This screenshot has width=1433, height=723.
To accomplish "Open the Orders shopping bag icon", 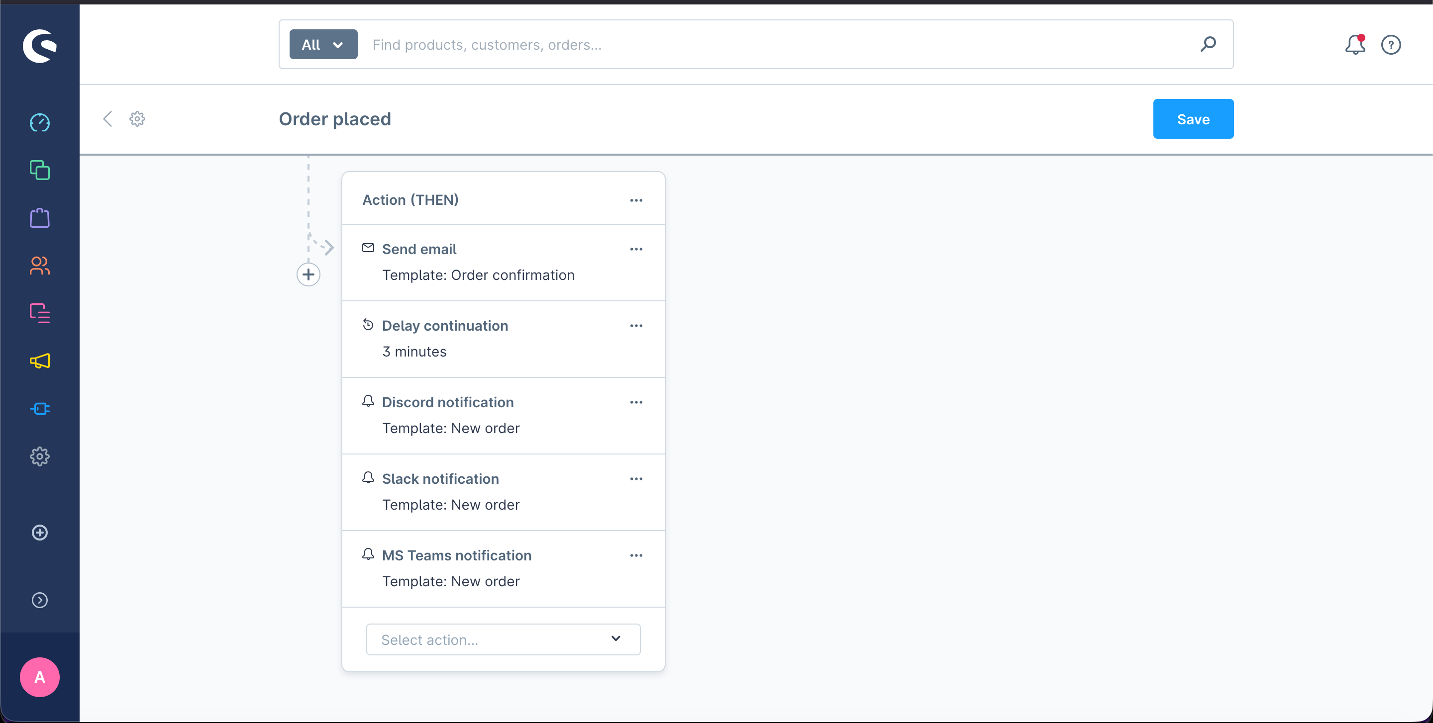I will coord(39,218).
